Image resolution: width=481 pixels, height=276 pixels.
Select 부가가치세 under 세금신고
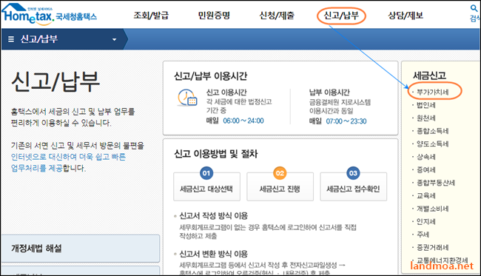433,92
